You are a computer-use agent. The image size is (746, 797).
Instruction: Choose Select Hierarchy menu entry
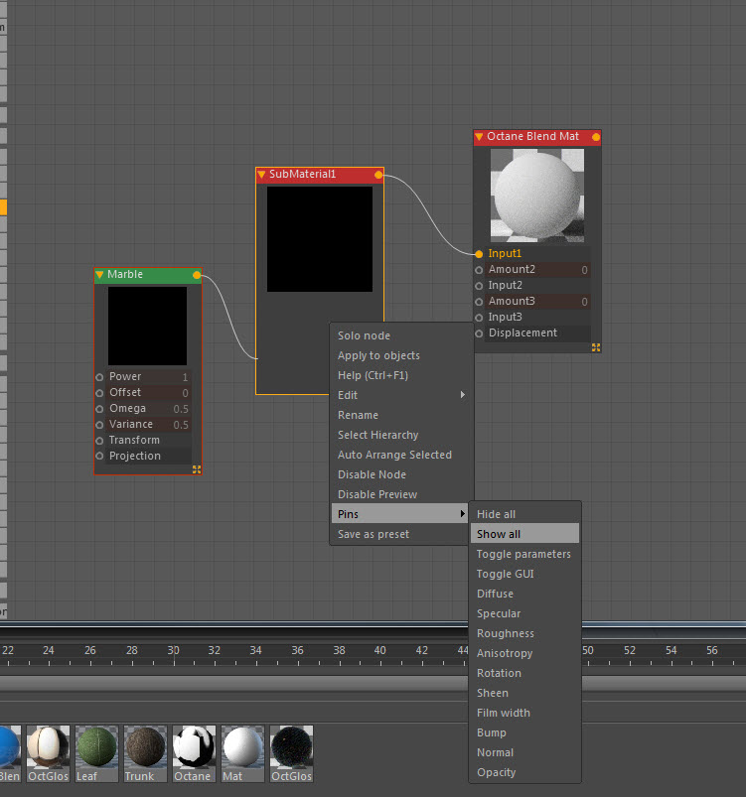(x=399, y=435)
